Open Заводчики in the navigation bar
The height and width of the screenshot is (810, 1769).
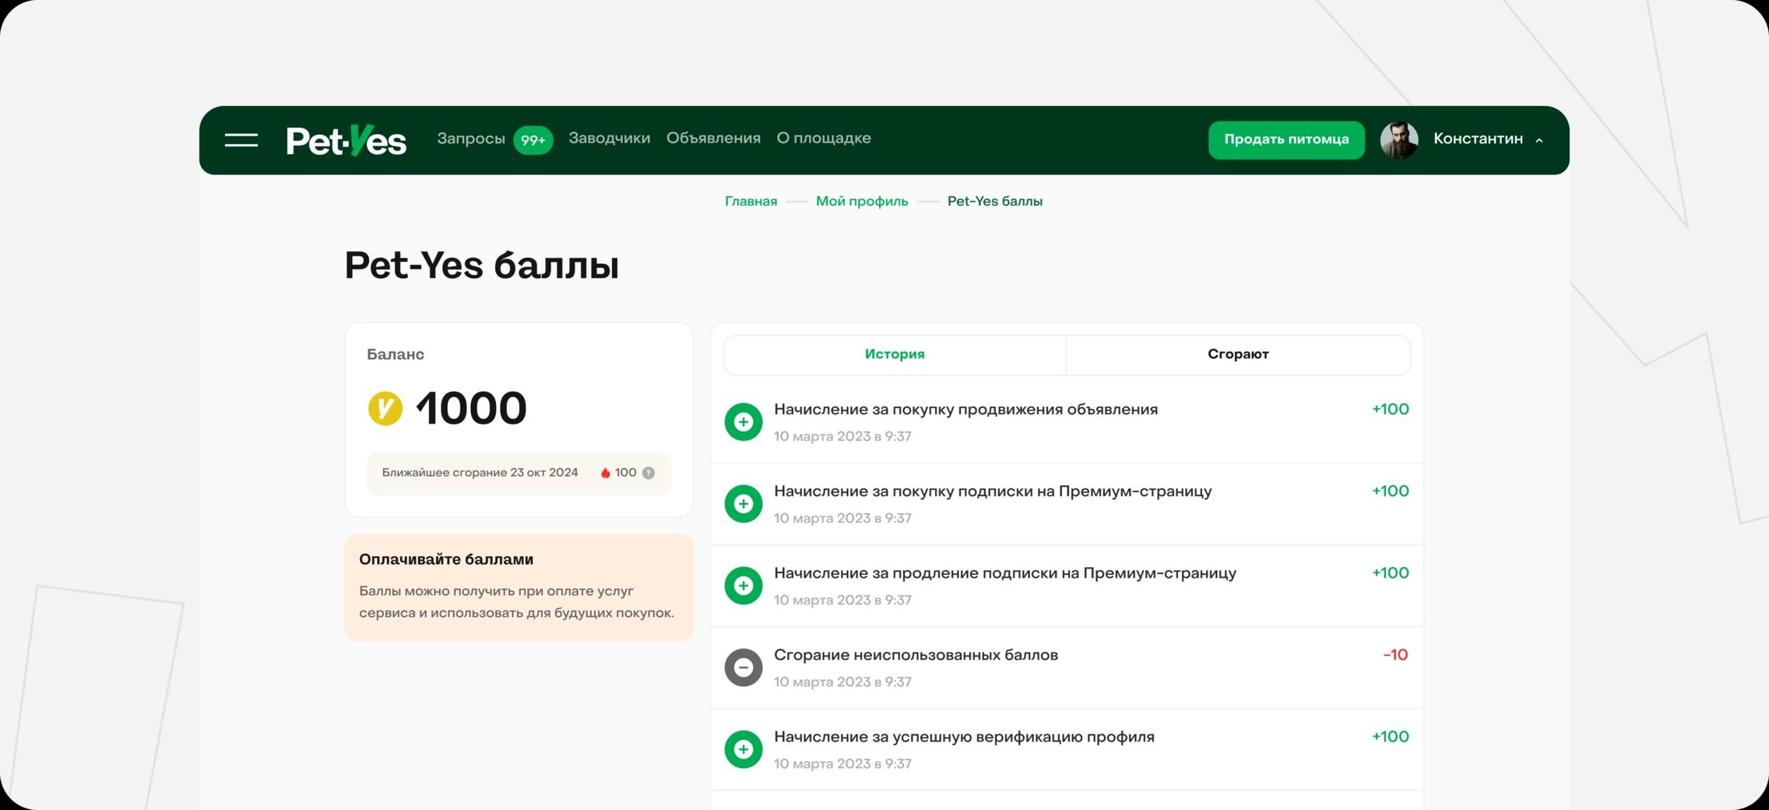(609, 139)
